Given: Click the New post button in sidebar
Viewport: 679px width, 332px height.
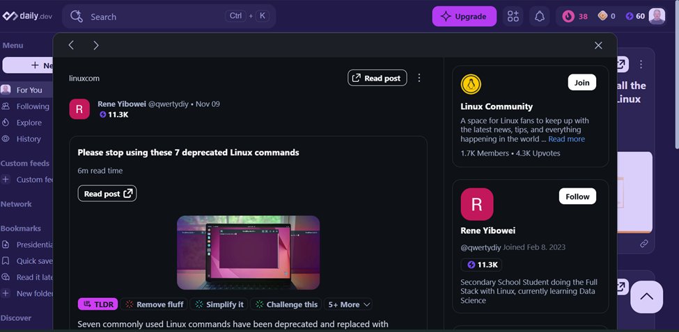Looking at the screenshot, I should (28, 65).
